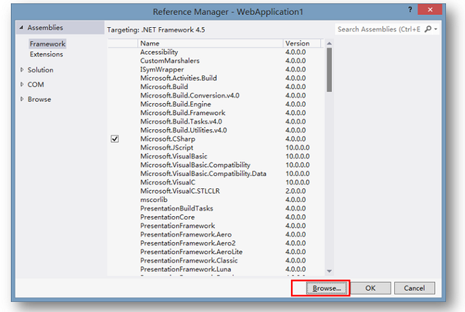Select the mscorlib assembly row

pyautogui.click(x=216, y=200)
